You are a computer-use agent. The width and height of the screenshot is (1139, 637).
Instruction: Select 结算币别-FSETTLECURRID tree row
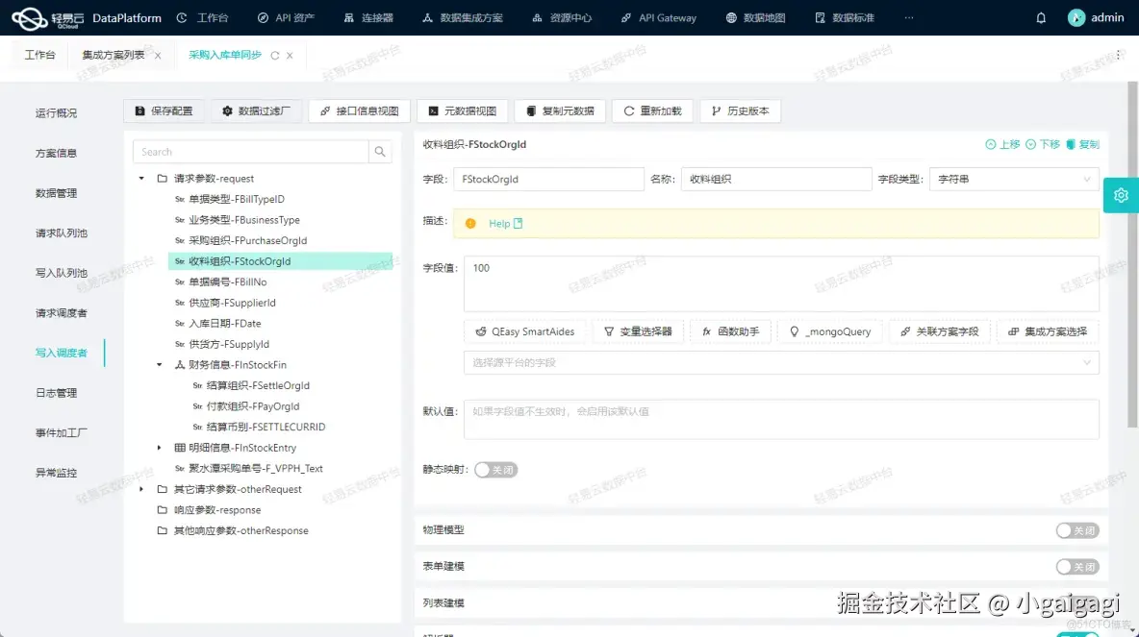coord(290,427)
